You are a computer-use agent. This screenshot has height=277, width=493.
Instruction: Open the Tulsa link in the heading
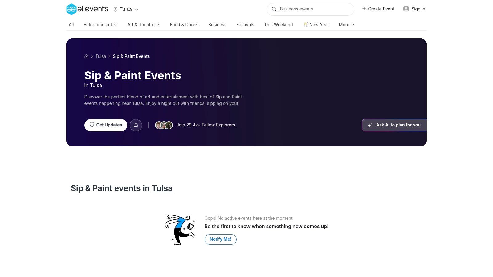click(162, 188)
